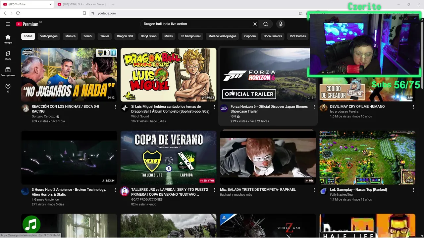Viewport: 424px width, 238px height.
Task: Open the clown Balada Triste mix thumbnail
Action: (x=268, y=158)
